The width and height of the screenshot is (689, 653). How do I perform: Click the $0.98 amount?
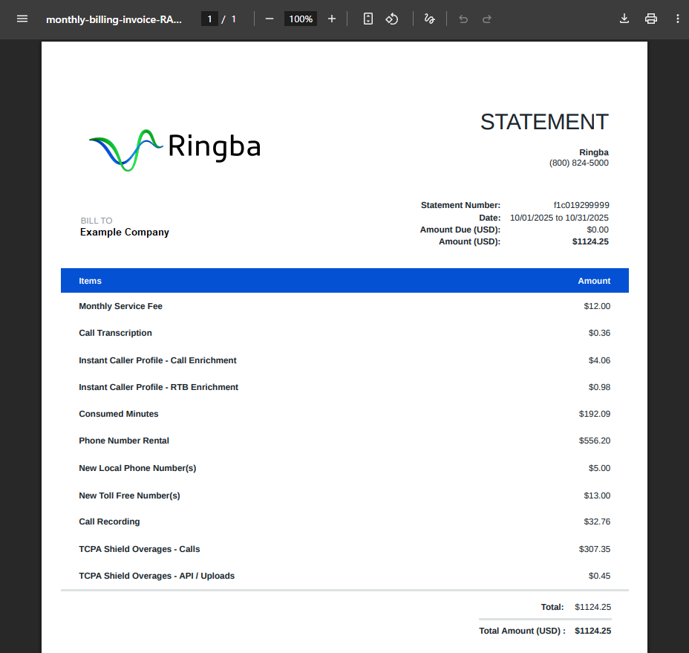coord(599,387)
